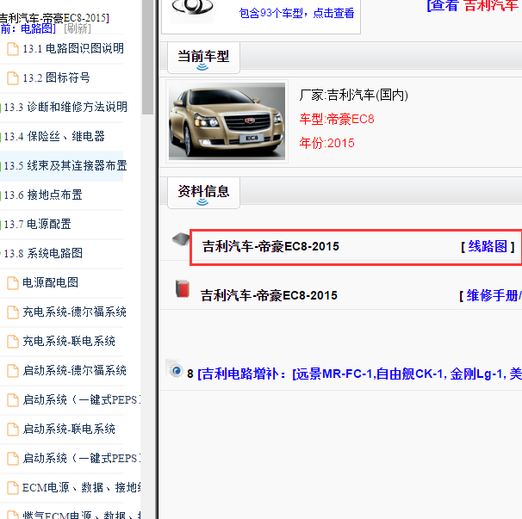Select 电源配电图 entry text
This screenshot has height=519, width=522.
(x=50, y=283)
